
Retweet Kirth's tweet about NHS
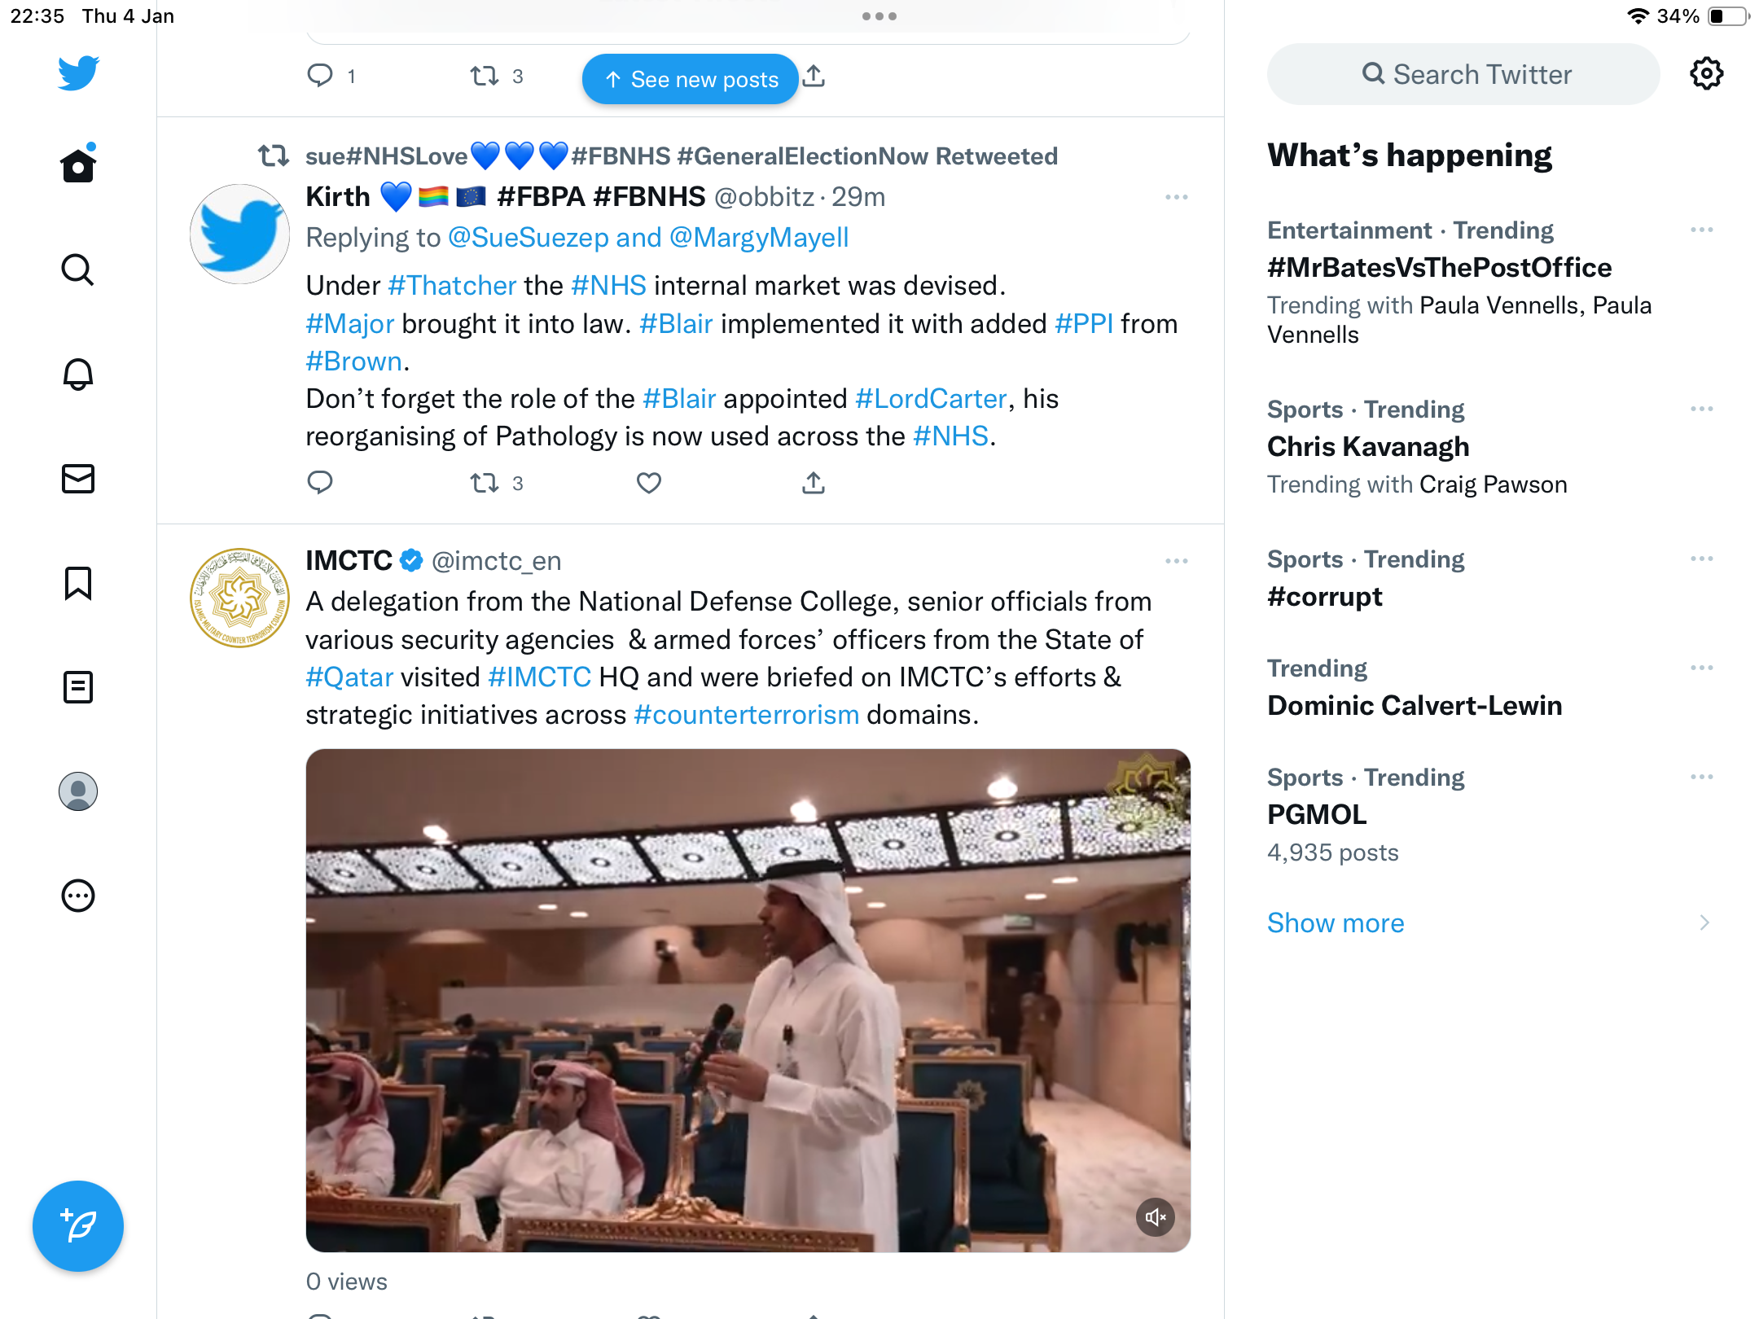485,483
